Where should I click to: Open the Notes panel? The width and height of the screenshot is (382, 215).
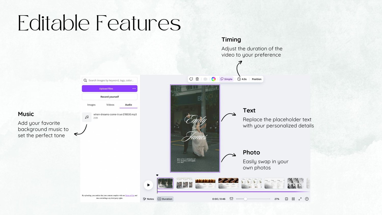tap(148, 199)
